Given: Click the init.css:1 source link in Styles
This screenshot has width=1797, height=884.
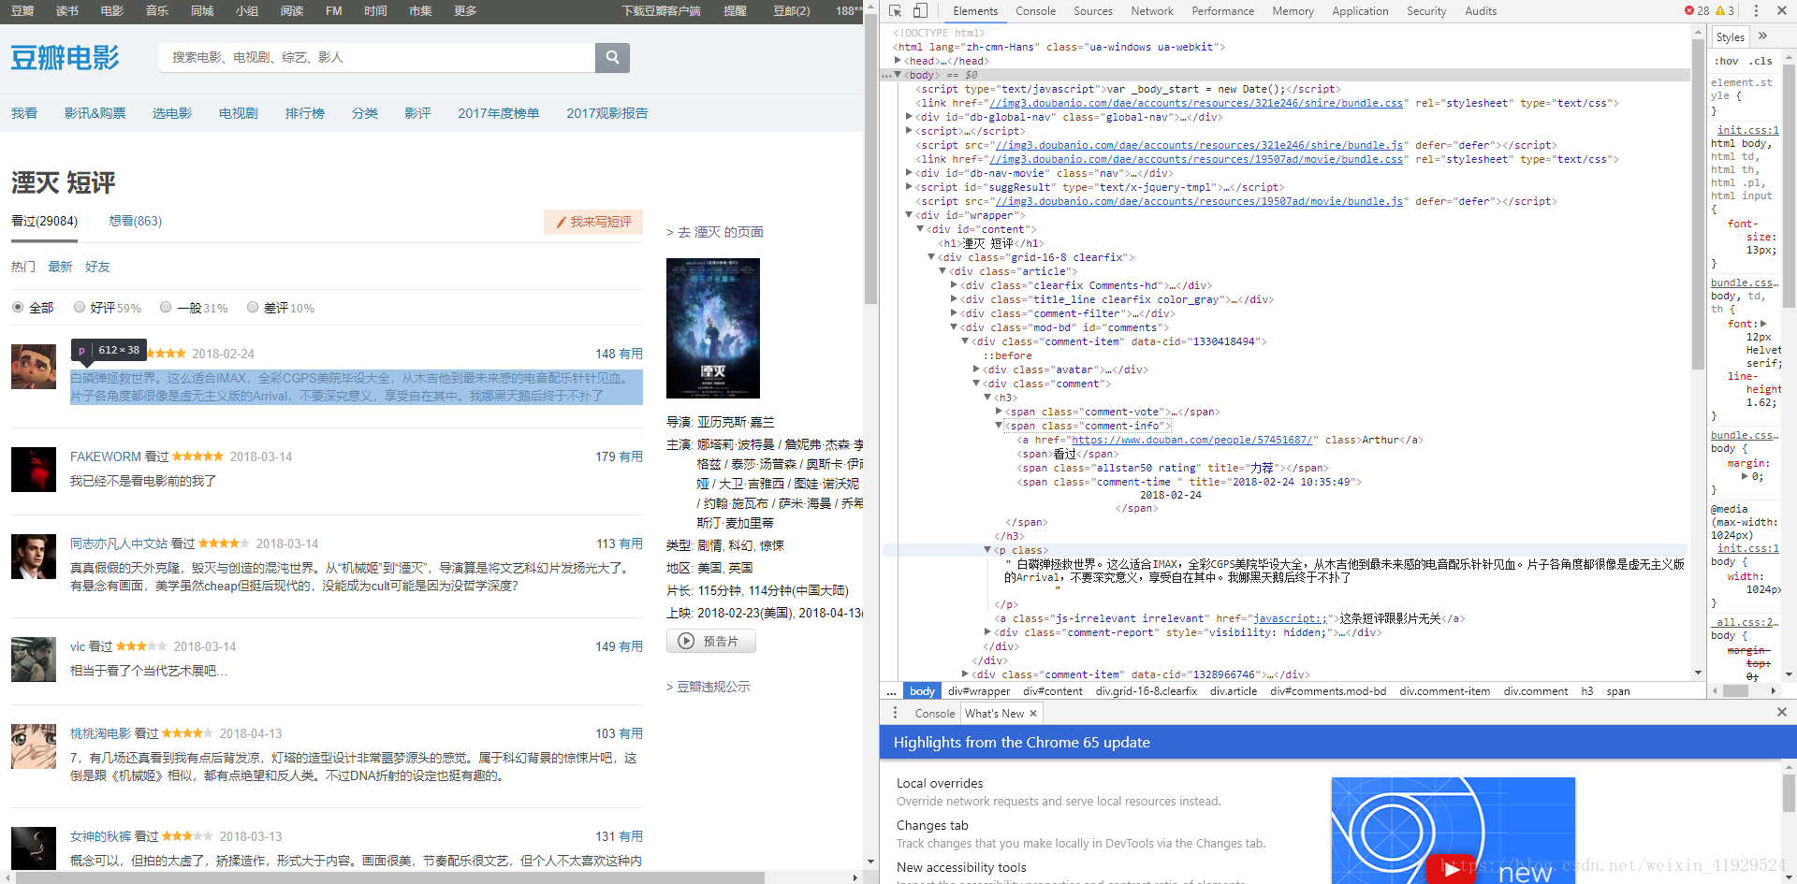Looking at the screenshot, I should (x=1747, y=130).
